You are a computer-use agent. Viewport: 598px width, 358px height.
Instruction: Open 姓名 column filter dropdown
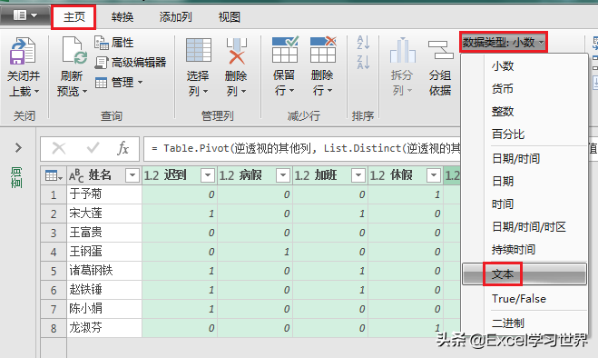(132, 175)
